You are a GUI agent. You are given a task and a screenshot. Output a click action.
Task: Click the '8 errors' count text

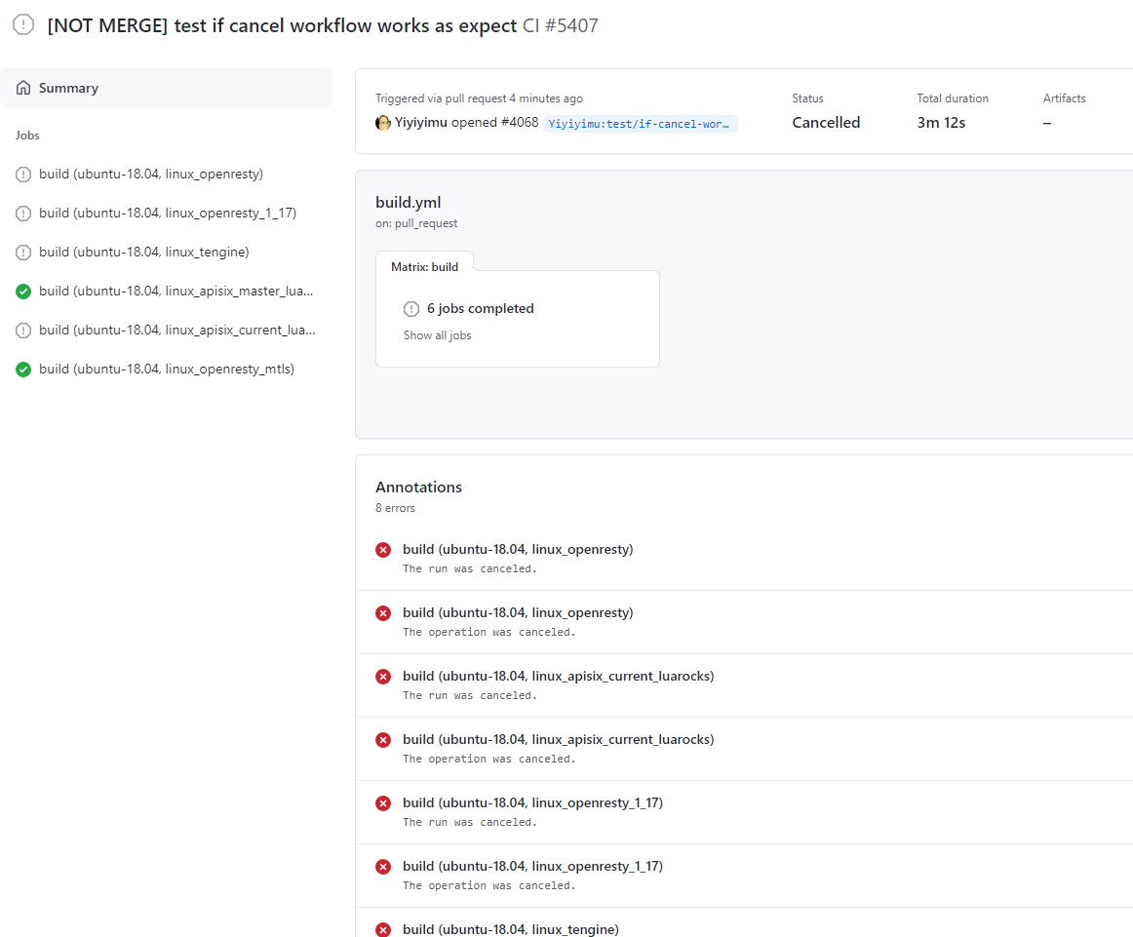click(395, 508)
